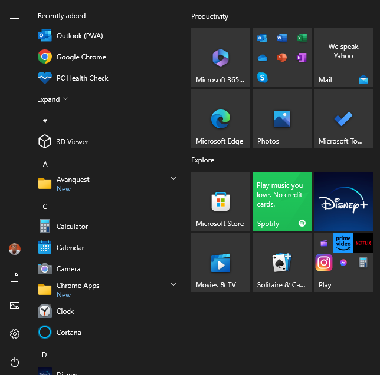Click the green Spotify tile
This screenshot has height=375, width=380.
point(282,201)
